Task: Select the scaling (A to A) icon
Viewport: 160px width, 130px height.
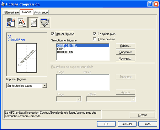Action: 22,23
